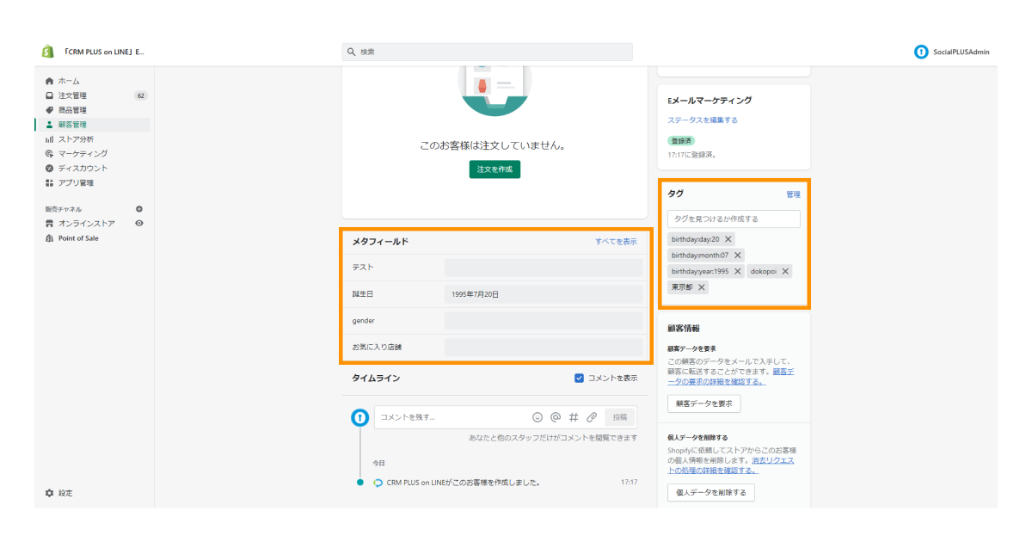Click the Shopify store logo top left
This screenshot has height=542, width=1032.
coord(47,51)
